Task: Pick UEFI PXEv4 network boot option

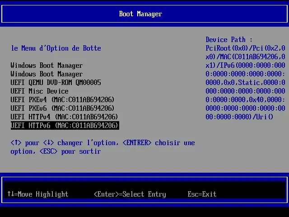Action: click(62, 99)
